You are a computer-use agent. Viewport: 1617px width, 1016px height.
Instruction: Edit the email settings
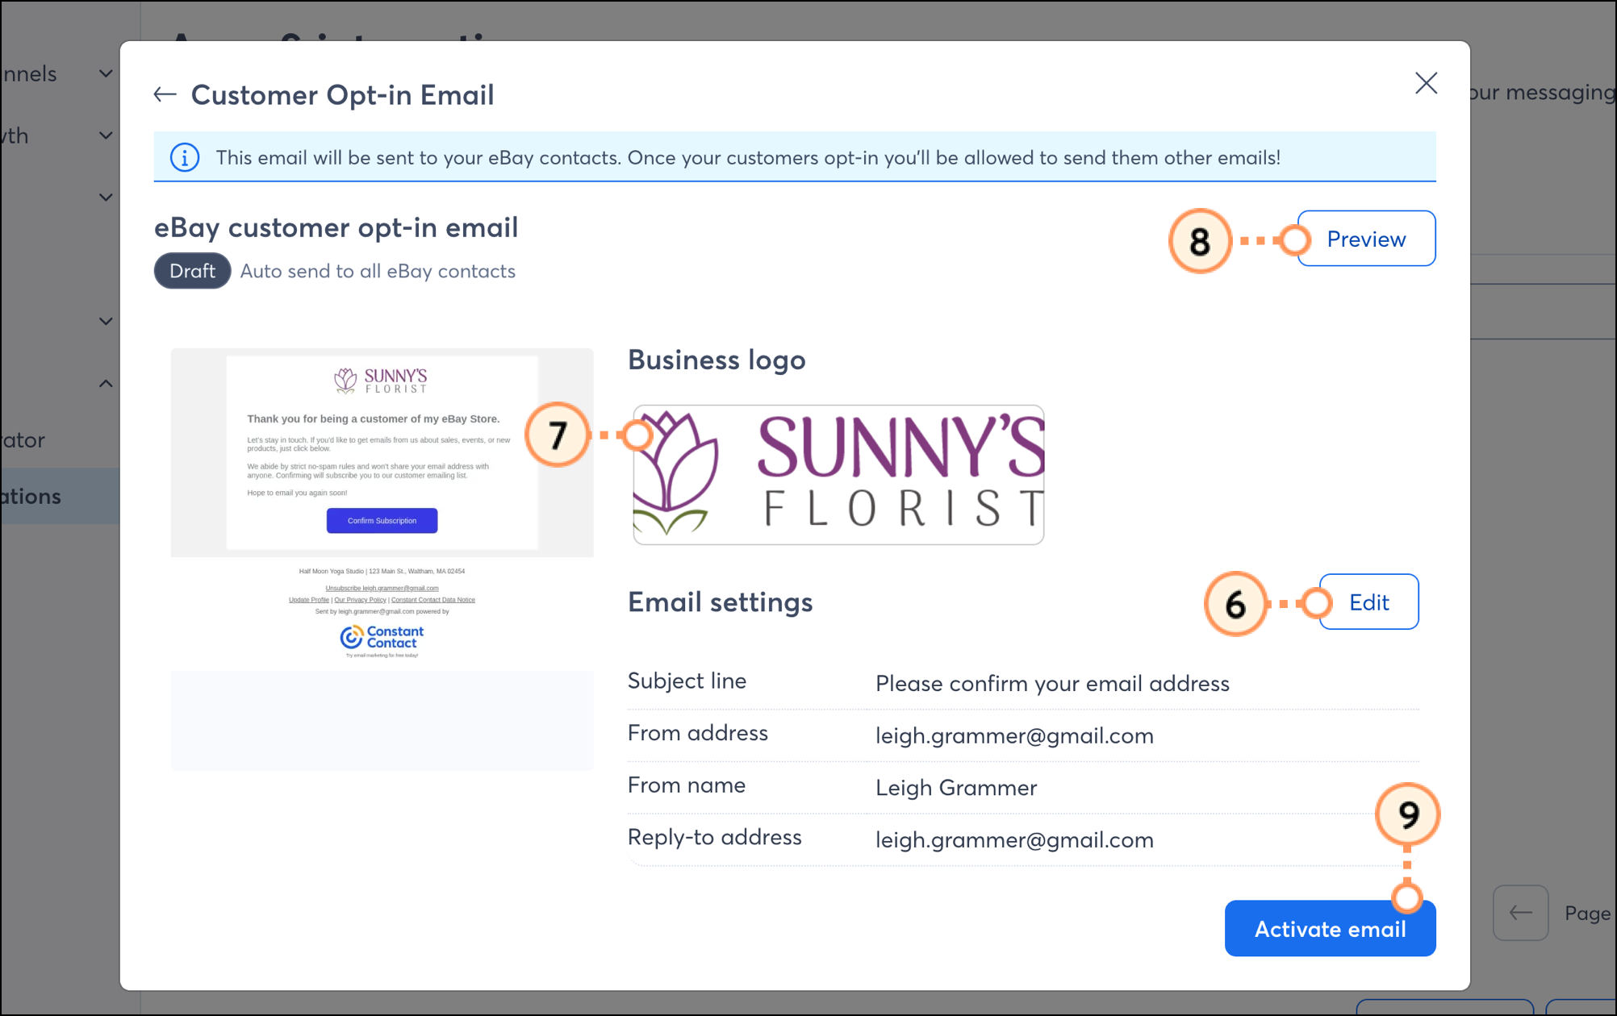coord(1368,602)
